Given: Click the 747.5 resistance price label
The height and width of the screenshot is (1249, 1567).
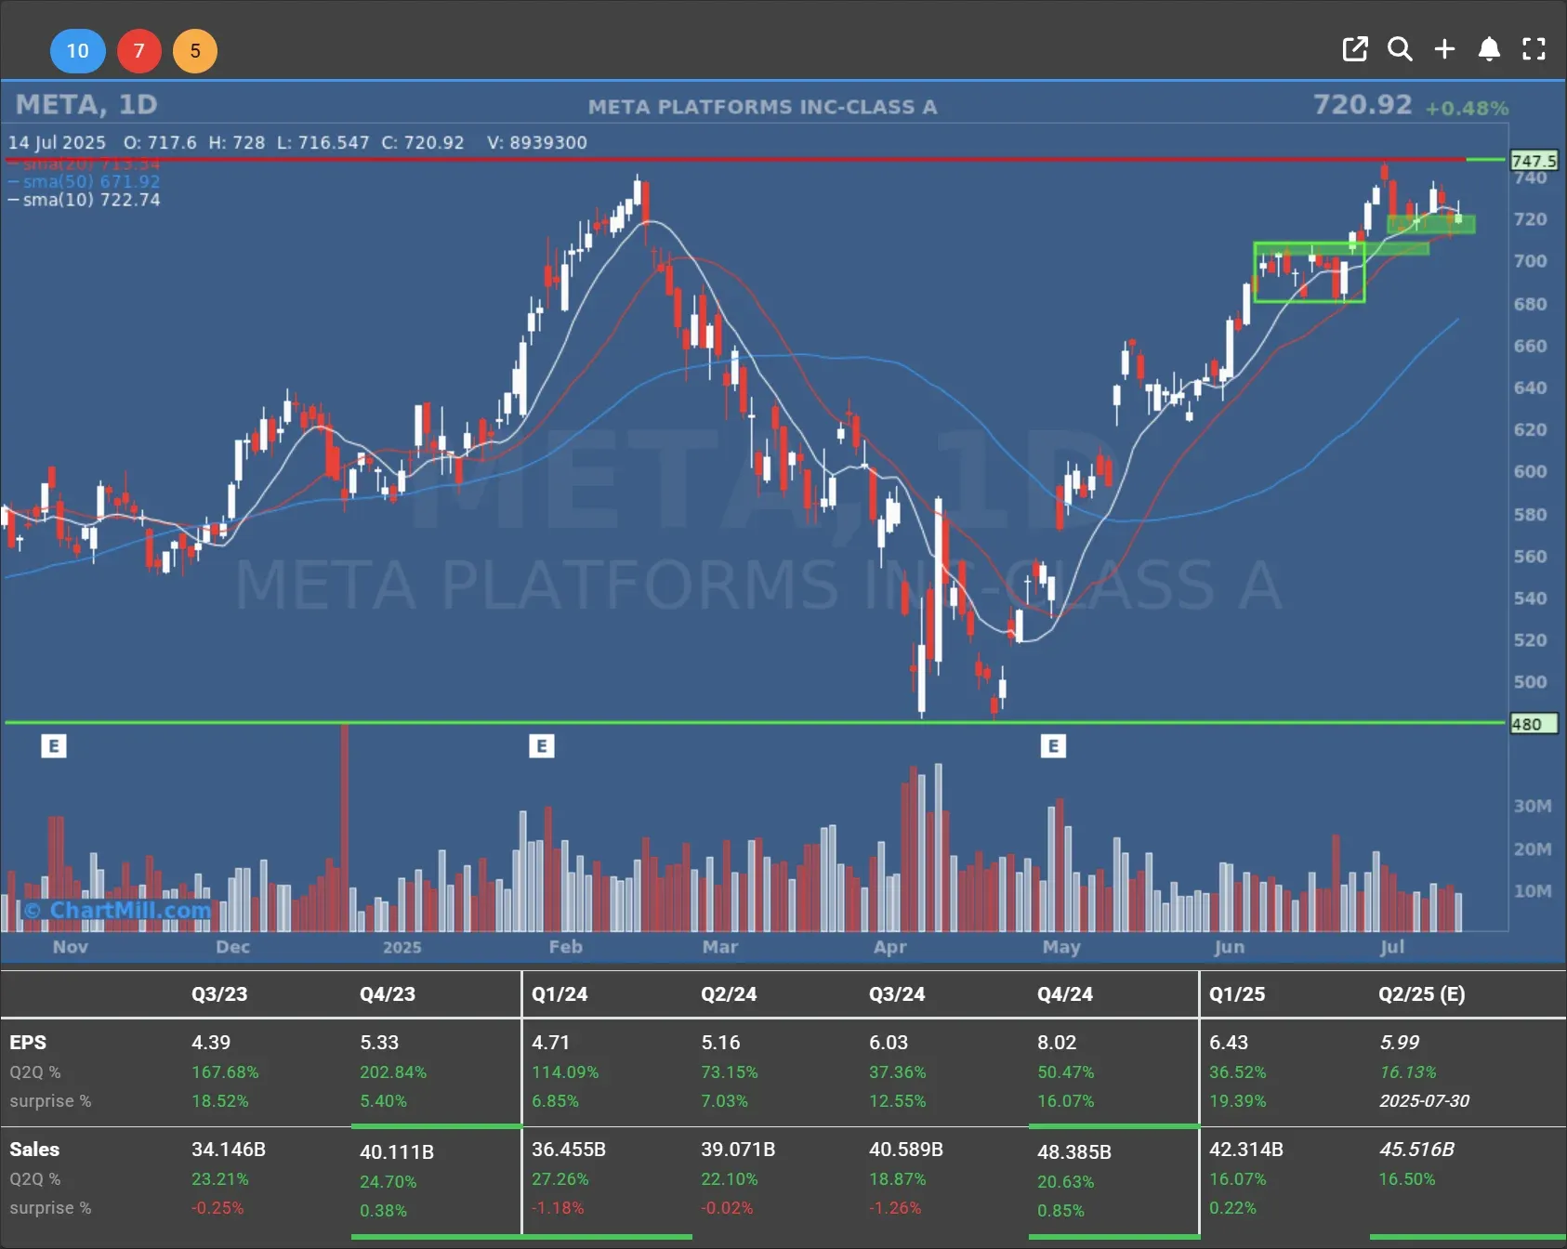Looking at the screenshot, I should coord(1534,161).
